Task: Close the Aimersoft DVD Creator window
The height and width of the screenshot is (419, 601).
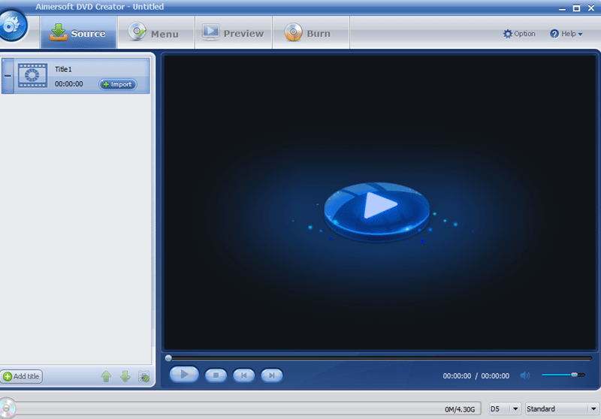Action: click(x=591, y=8)
